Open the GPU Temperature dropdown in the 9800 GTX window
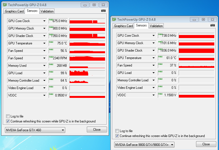 tap(136, 58)
